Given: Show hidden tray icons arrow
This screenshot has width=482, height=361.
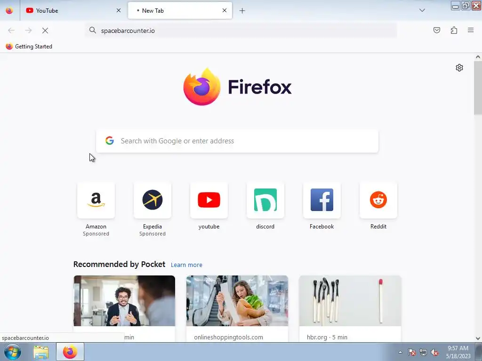Looking at the screenshot, I should coord(400,352).
